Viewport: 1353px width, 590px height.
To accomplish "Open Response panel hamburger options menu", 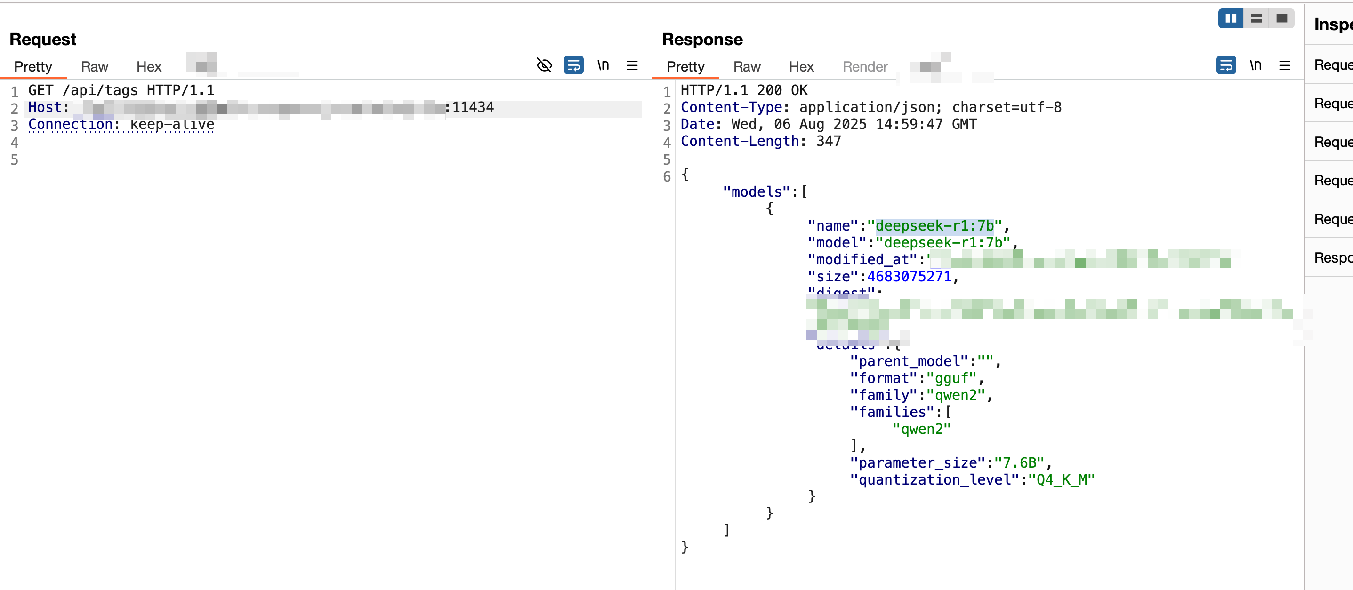I will click(1285, 65).
